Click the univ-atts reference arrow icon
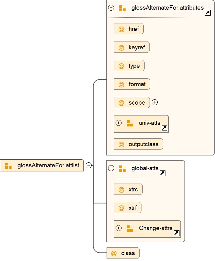This screenshot has height=261, width=215. (x=165, y=128)
